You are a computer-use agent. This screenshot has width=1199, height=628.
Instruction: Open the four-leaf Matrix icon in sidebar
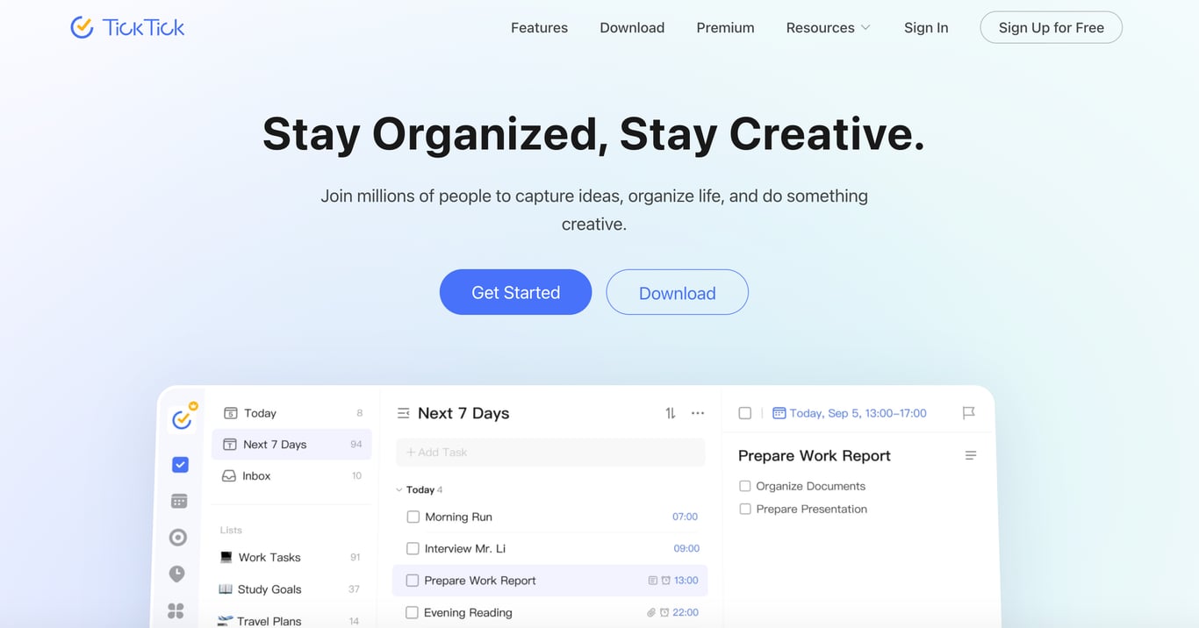[176, 610]
